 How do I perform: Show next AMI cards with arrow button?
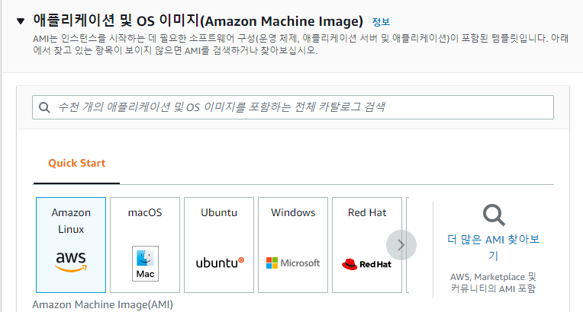pyautogui.click(x=401, y=245)
